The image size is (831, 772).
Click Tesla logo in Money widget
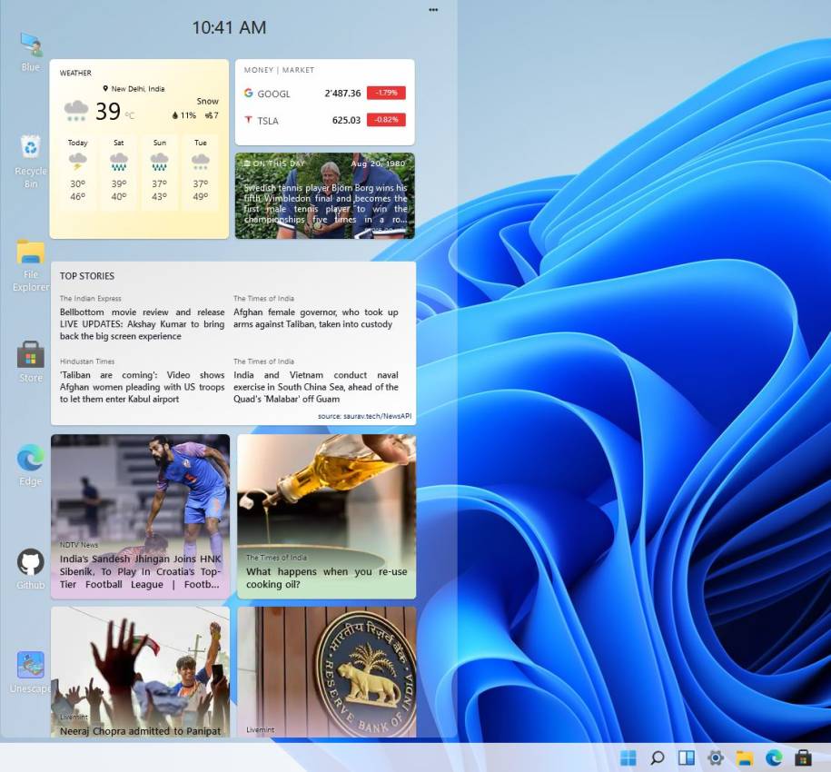[248, 120]
